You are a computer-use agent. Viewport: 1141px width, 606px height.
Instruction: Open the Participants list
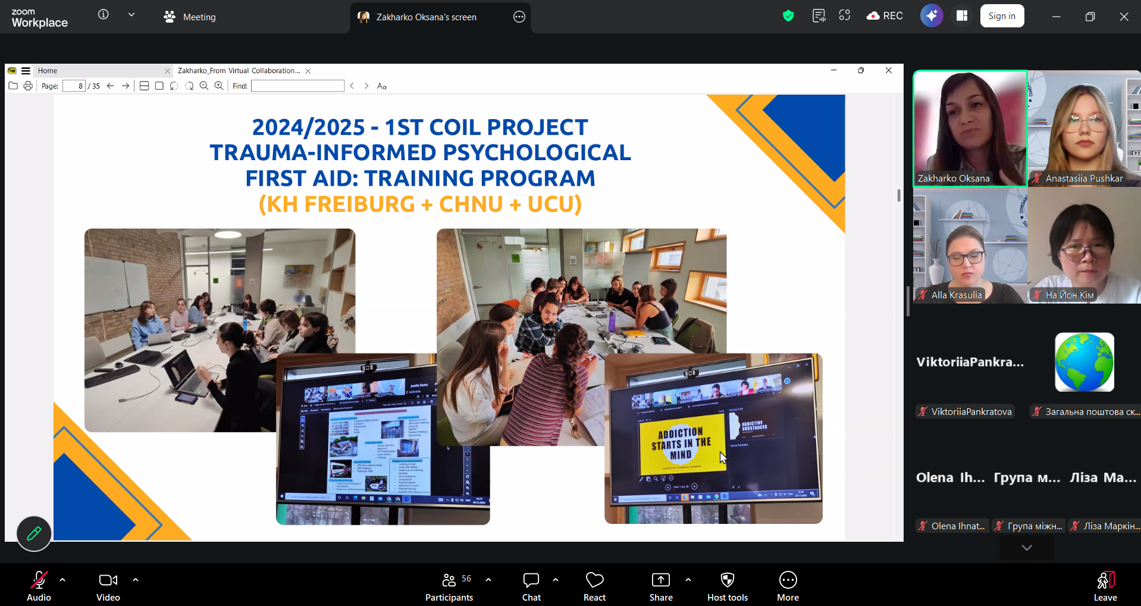(x=449, y=587)
